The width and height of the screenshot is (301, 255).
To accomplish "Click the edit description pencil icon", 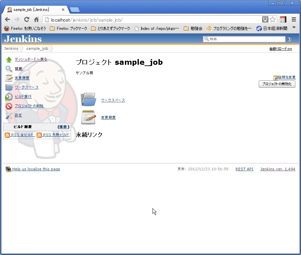I will (276, 77).
